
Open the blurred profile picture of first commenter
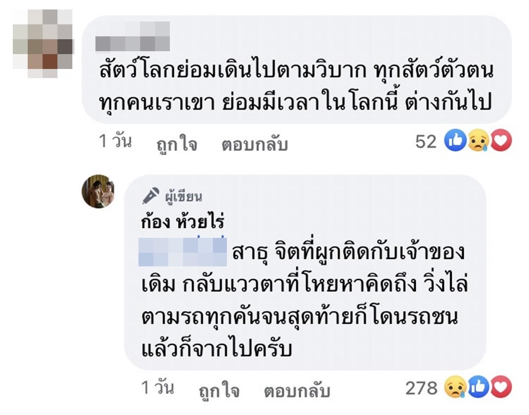[43, 43]
